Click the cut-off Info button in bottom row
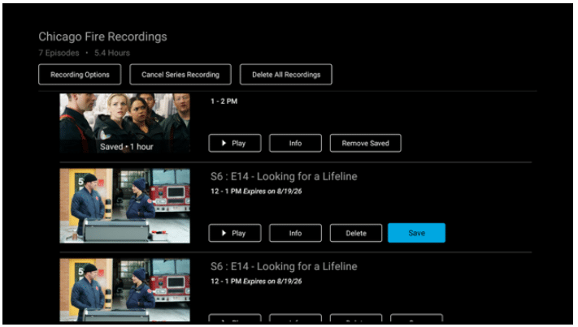 (295, 319)
